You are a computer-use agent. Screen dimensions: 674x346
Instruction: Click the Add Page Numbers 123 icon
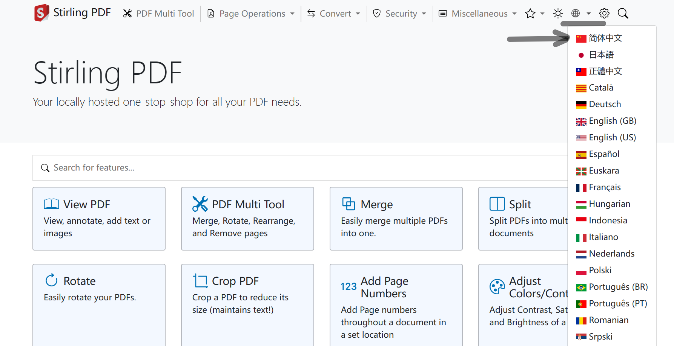click(x=349, y=287)
